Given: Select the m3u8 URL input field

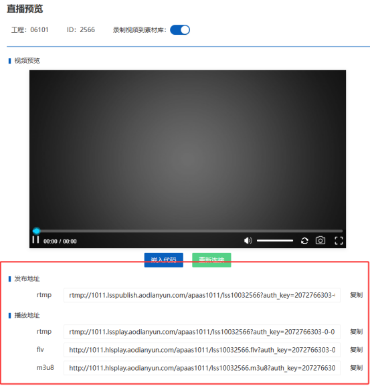Looking at the screenshot, I should 202,368.
